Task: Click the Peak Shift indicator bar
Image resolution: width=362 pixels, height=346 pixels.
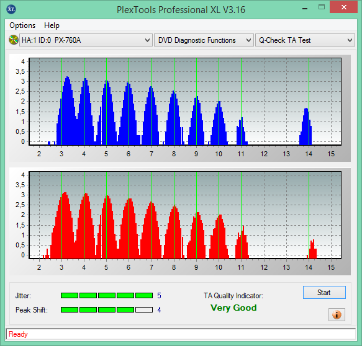Action: pos(107,309)
